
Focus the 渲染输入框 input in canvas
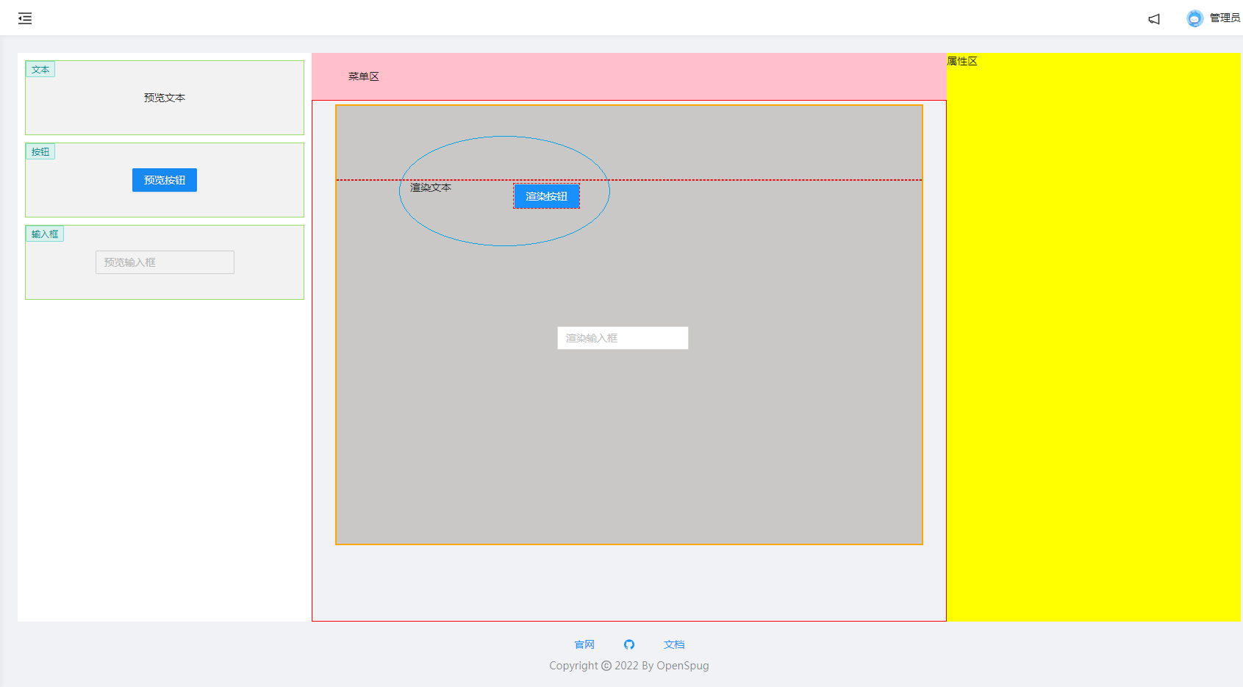pyautogui.click(x=623, y=338)
